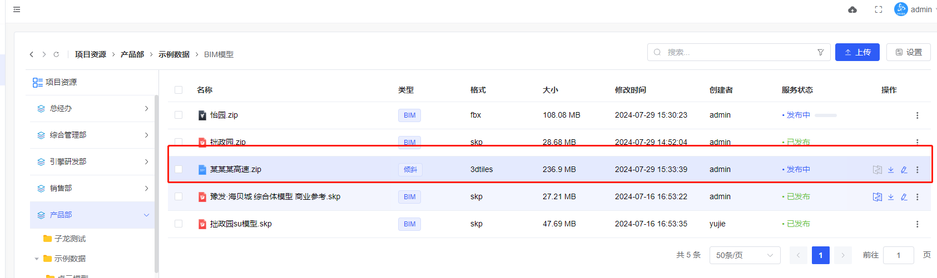Open the 子龙测试 folder in the tree

tap(70, 239)
